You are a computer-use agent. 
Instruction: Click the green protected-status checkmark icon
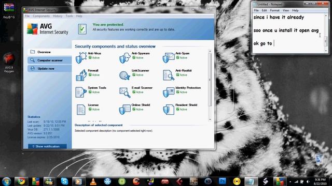tap(82, 29)
